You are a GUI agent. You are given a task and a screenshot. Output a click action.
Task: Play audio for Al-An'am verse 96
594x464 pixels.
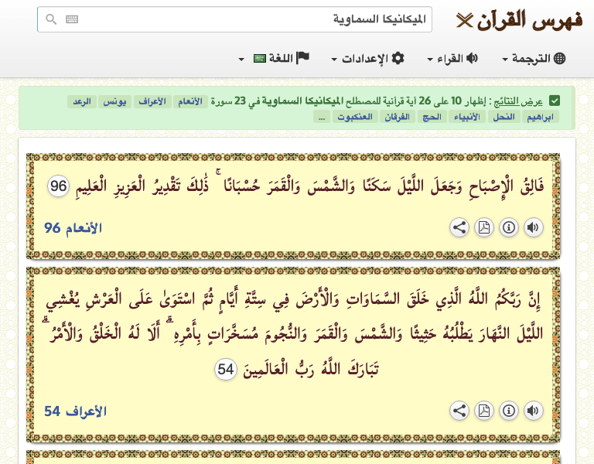pyautogui.click(x=534, y=227)
